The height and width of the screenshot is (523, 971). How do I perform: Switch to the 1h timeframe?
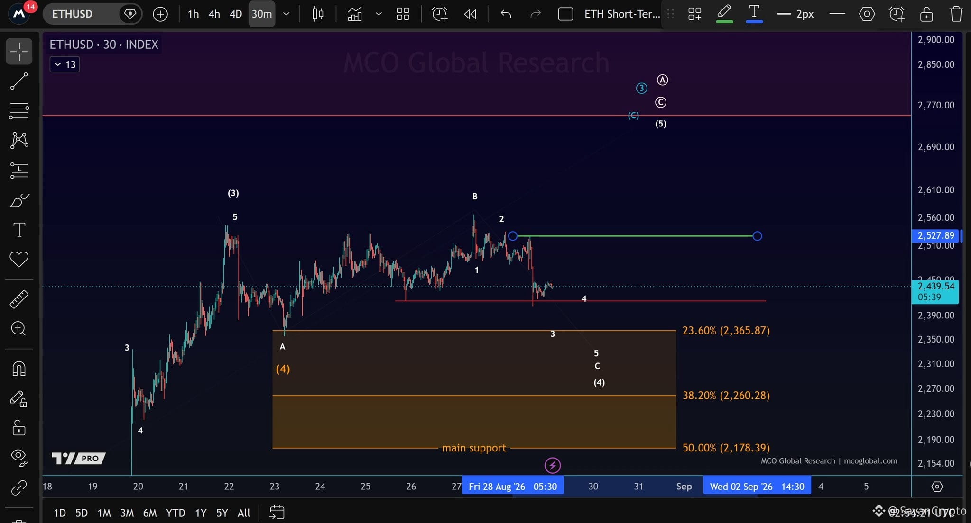point(193,14)
